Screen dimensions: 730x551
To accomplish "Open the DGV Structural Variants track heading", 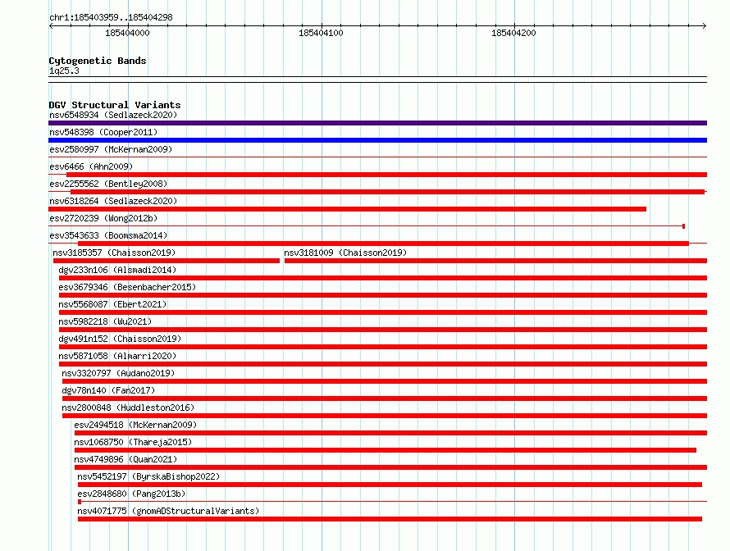I will pyautogui.click(x=115, y=105).
